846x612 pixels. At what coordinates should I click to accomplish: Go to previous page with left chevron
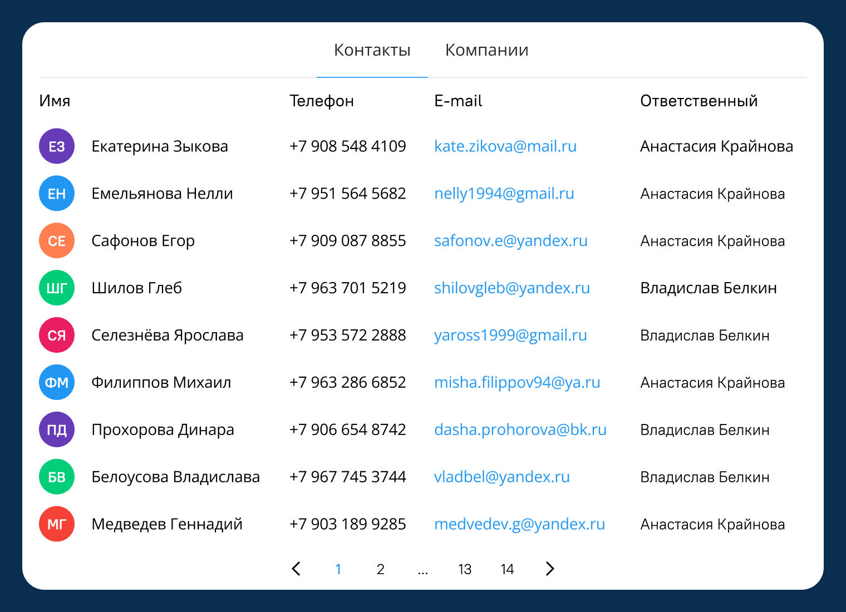click(x=296, y=569)
